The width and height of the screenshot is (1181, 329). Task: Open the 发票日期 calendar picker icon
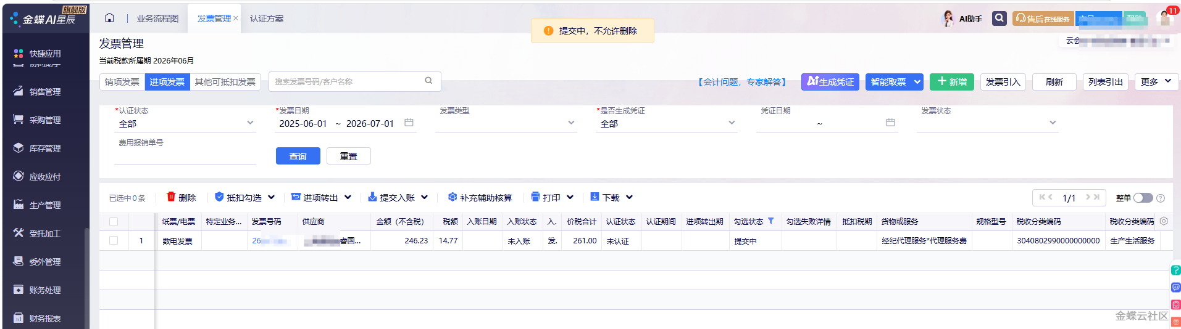click(409, 123)
